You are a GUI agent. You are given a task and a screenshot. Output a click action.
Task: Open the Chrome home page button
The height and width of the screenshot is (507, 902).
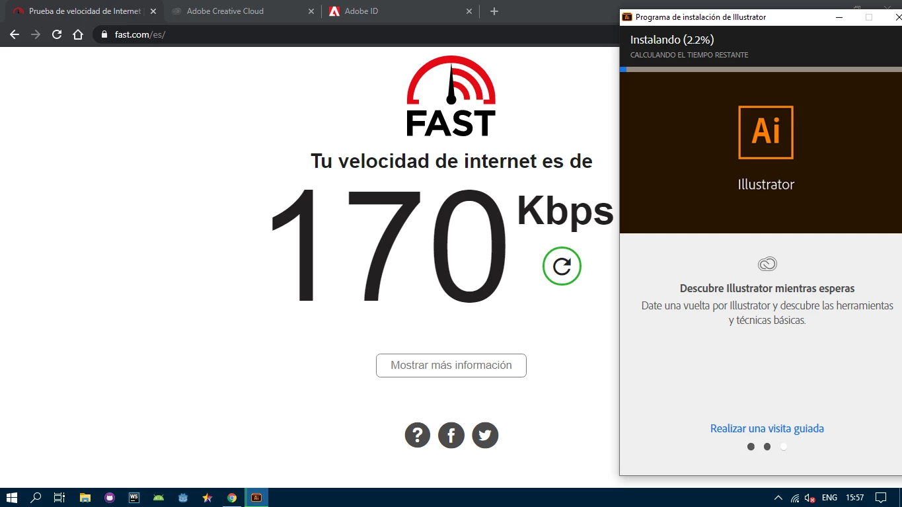[x=78, y=34]
